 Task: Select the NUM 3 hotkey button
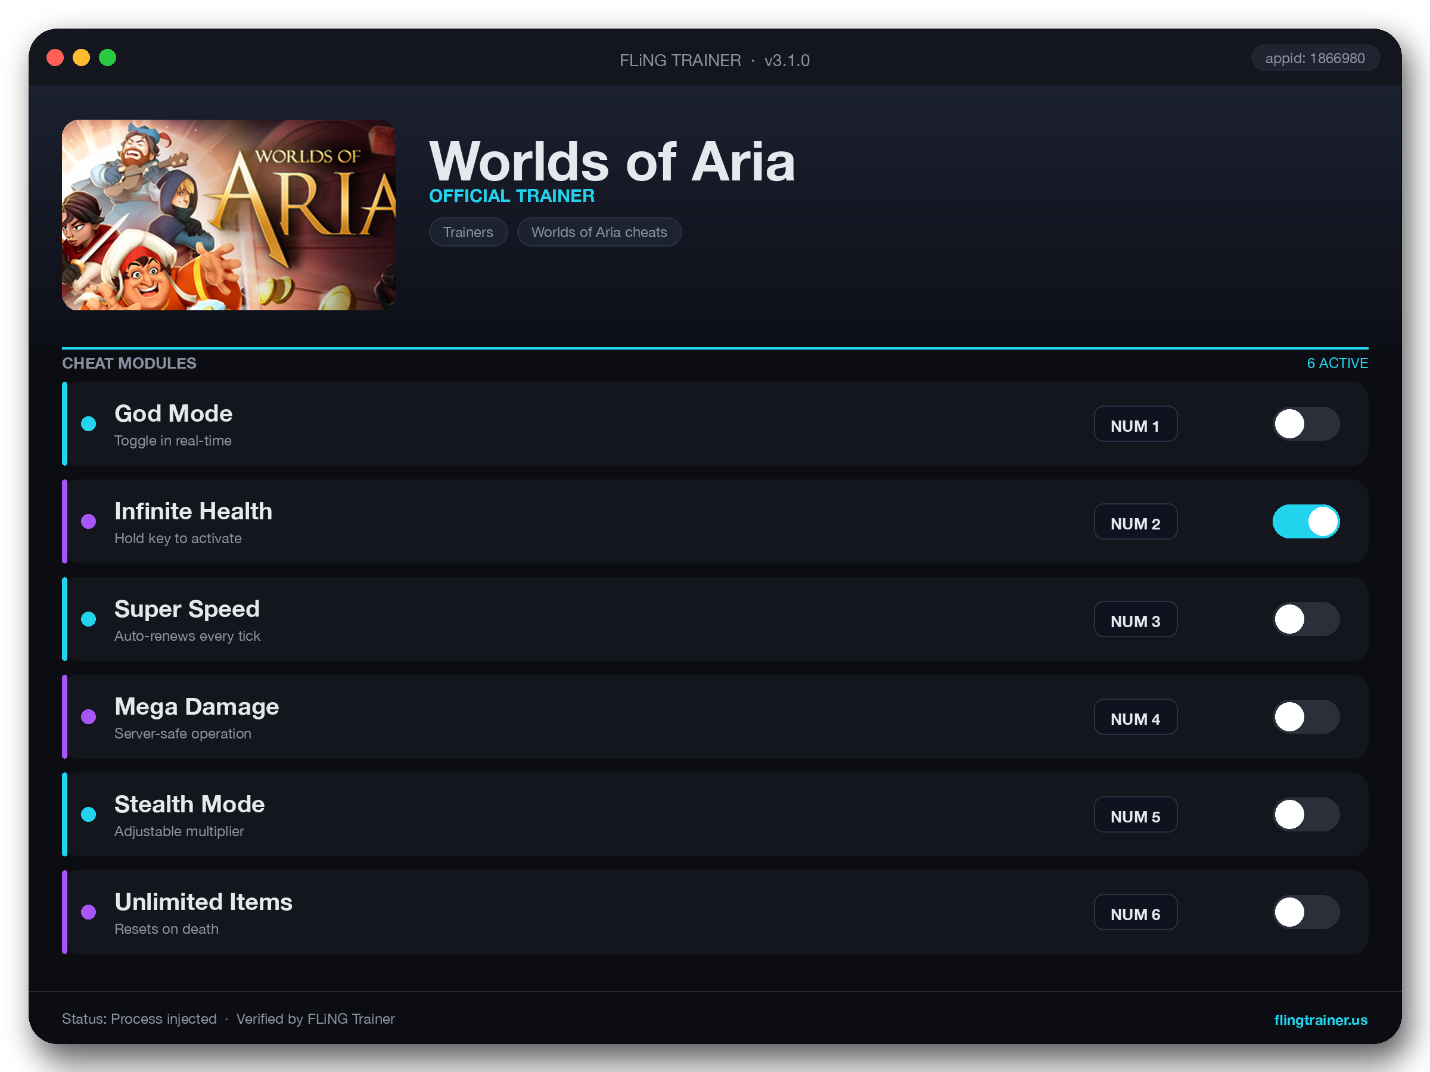click(x=1135, y=619)
